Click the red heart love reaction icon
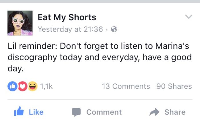 23,86
